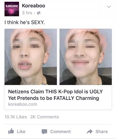Tap the Share button label

click(x=102, y=131)
